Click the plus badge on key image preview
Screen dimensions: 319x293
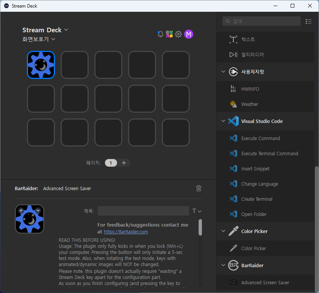point(21,210)
